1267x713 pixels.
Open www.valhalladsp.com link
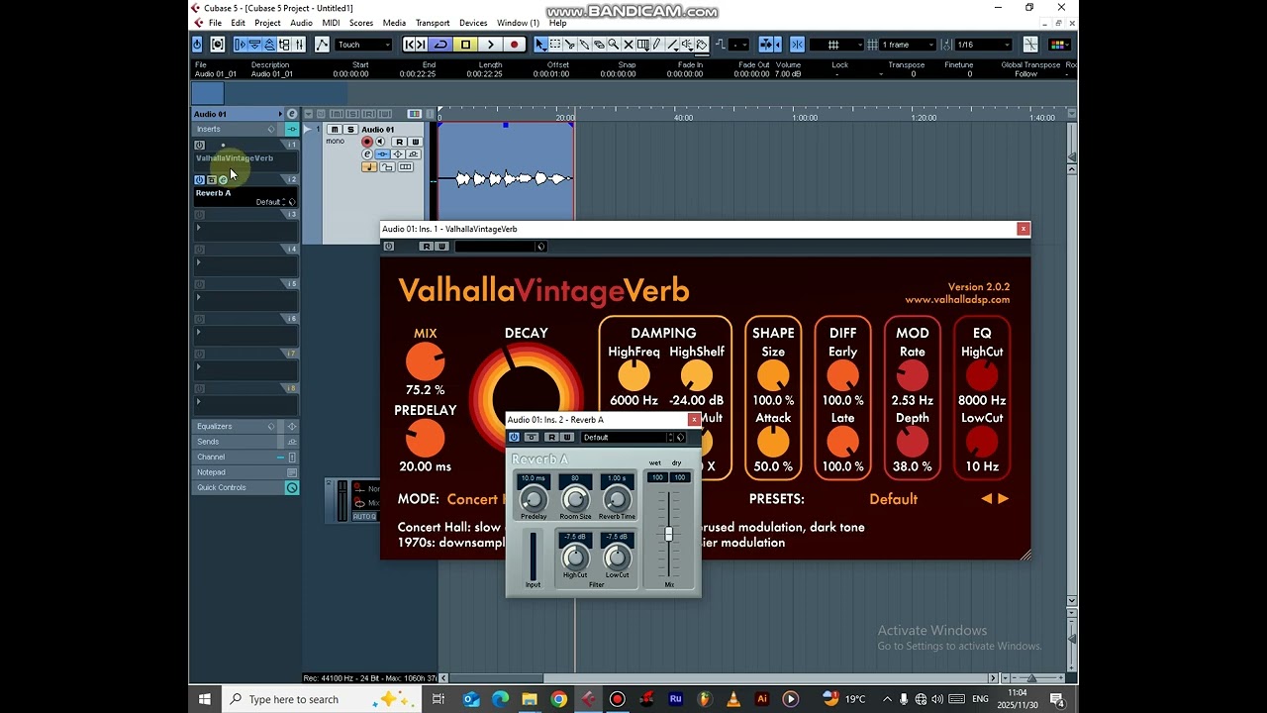[957, 300]
